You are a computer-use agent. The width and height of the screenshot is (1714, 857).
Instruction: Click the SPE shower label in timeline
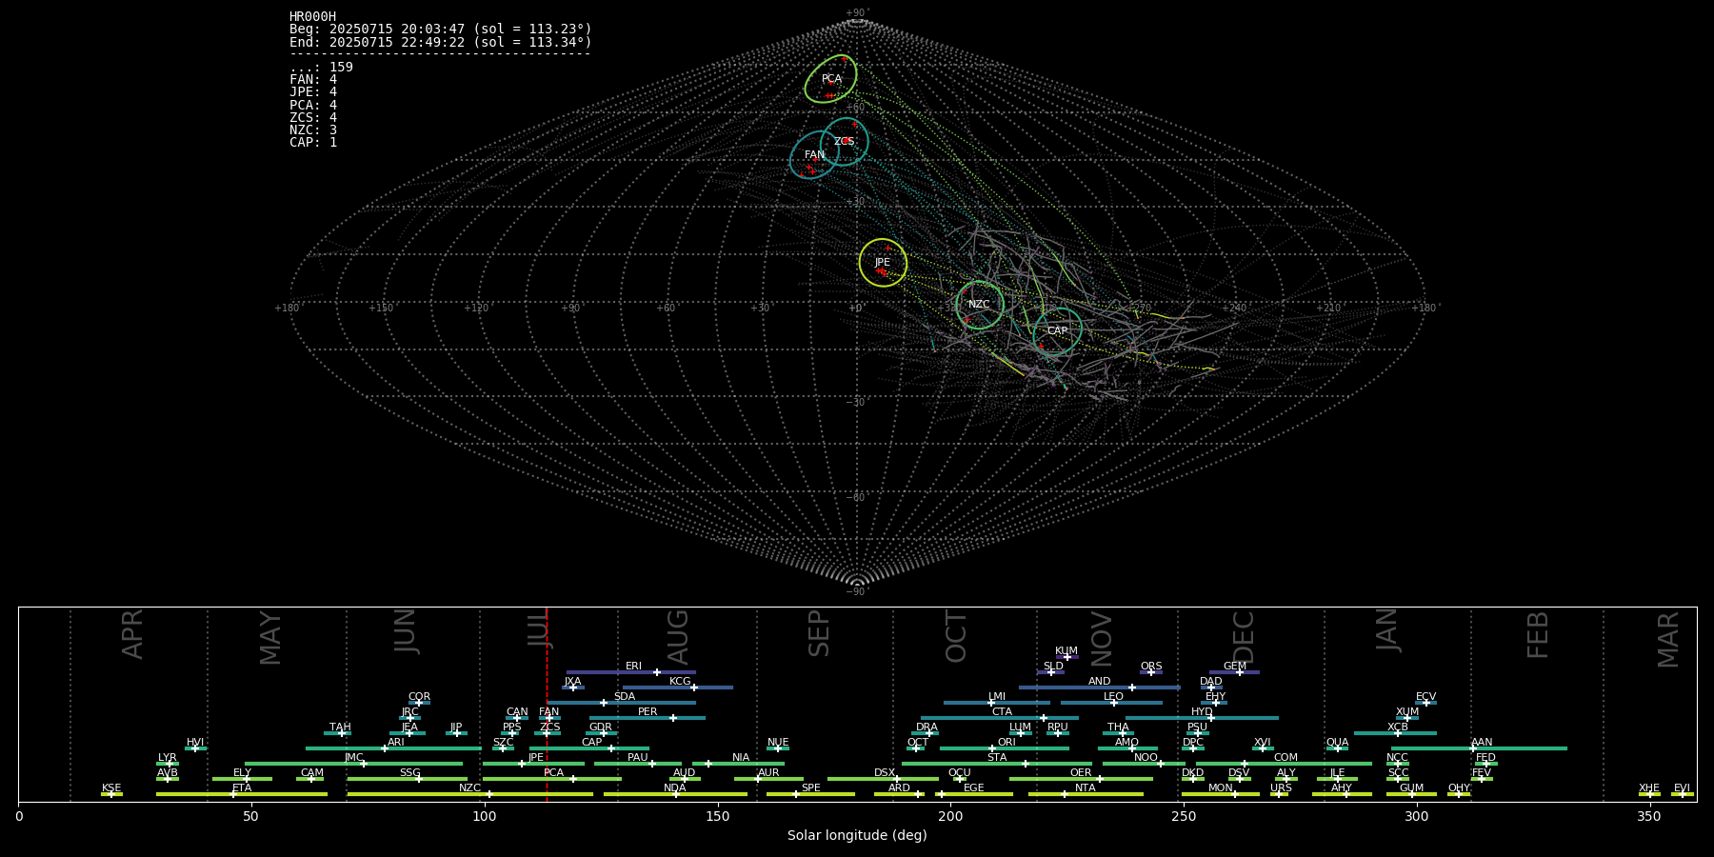click(811, 788)
